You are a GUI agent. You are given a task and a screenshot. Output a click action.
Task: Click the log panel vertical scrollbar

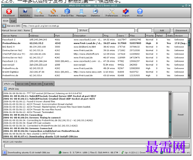(x=170, y=115)
